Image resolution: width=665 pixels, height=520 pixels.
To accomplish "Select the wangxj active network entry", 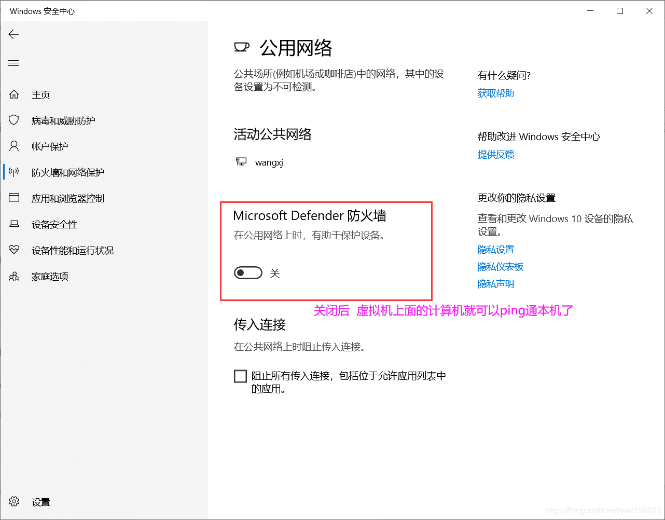I will (x=269, y=162).
